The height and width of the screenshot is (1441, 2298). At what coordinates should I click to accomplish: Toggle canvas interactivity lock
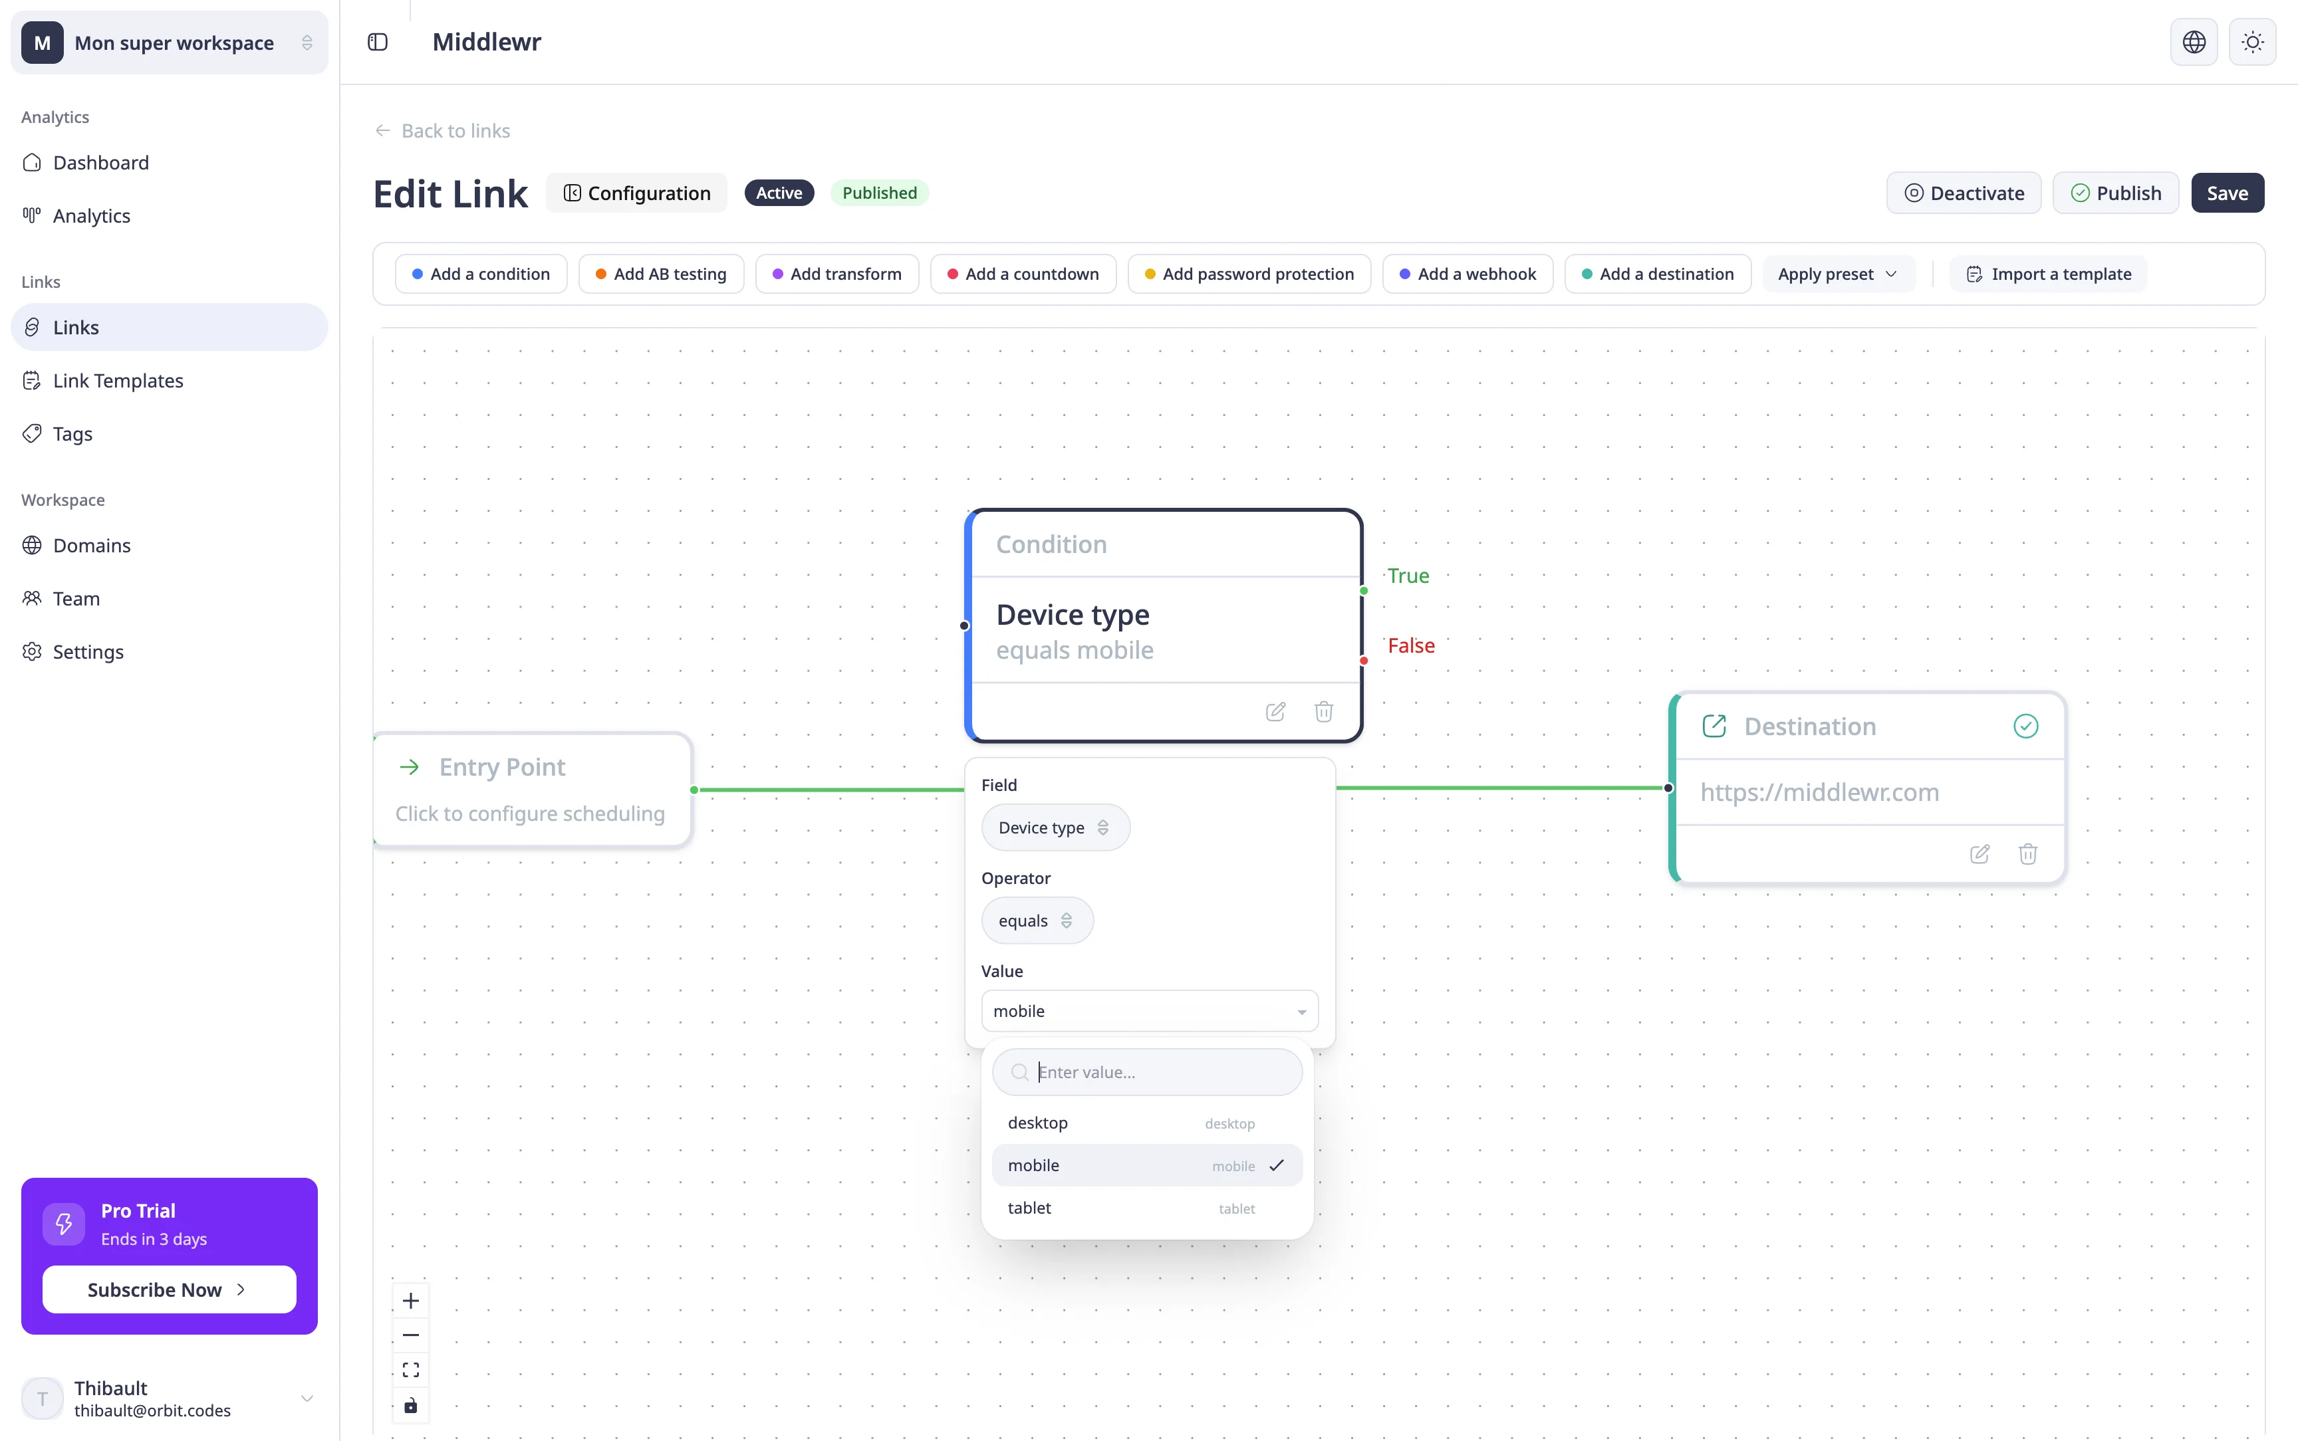pyautogui.click(x=411, y=1405)
